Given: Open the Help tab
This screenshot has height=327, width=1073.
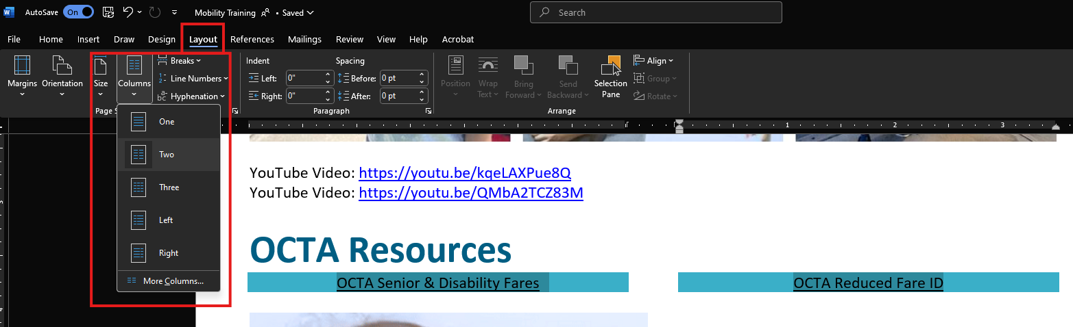Looking at the screenshot, I should tap(418, 40).
